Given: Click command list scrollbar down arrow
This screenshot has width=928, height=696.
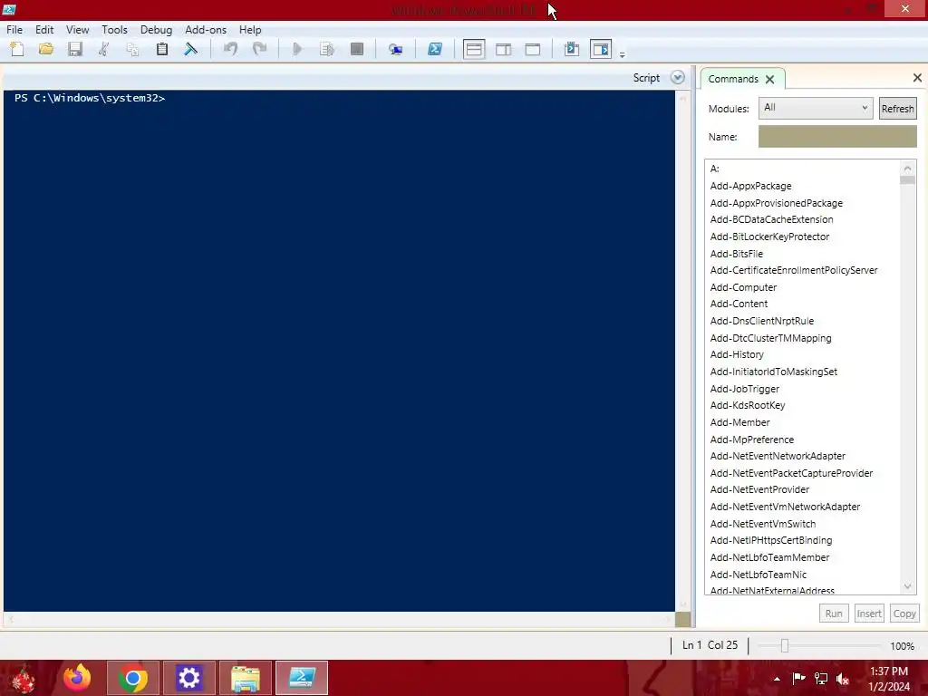Looking at the screenshot, I should (907, 586).
